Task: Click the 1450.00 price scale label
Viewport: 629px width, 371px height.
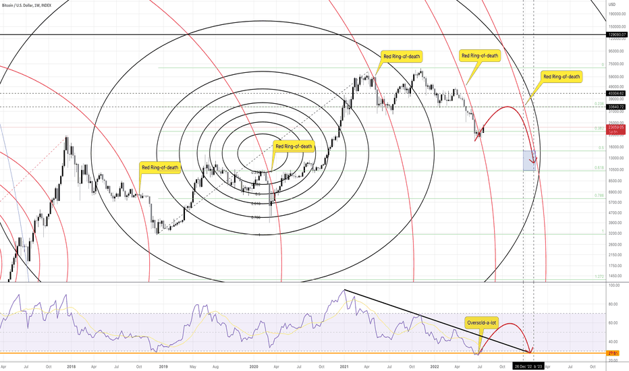Action: coord(617,276)
